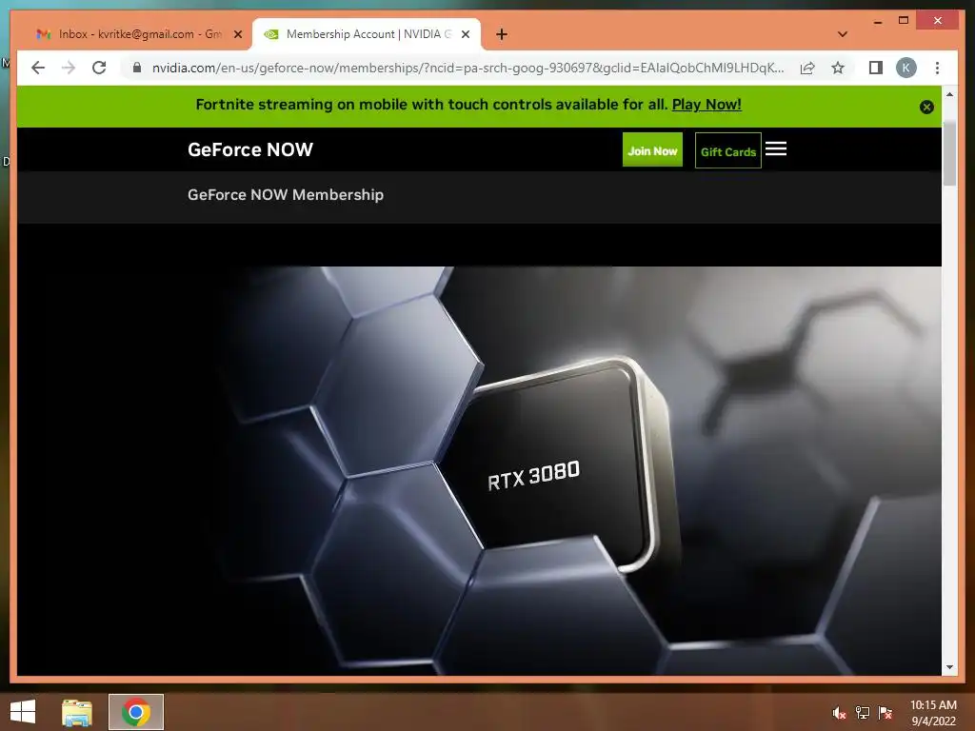The image size is (975, 731).
Task: Click the Chrome taskbar icon
Action: [136, 712]
